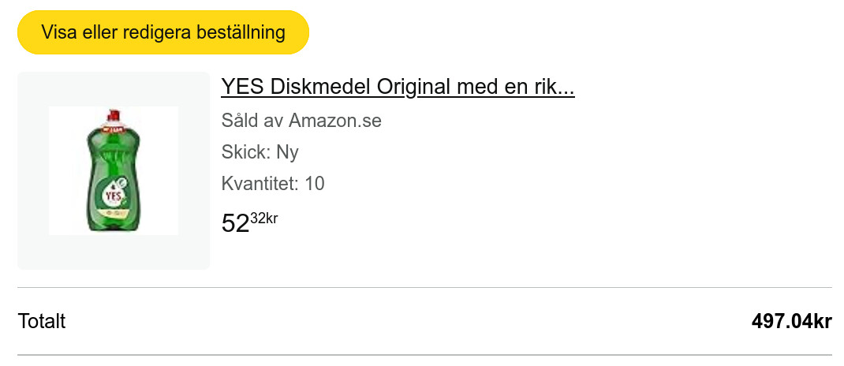Click the superscript "32kr" in the price
The height and width of the screenshot is (366, 844).
point(264,218)
